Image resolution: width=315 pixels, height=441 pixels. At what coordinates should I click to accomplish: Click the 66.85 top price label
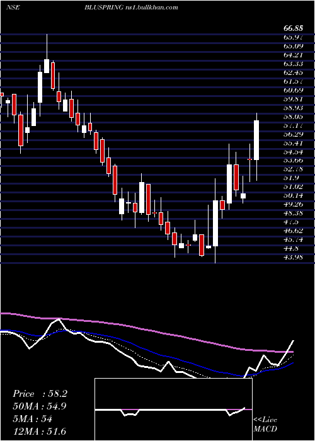tap(294, 28)
